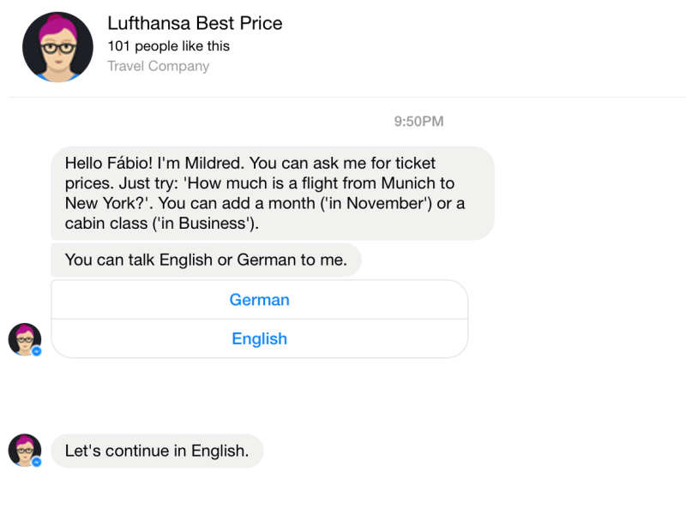Image resolution: width=686 pixels, height=514 pixels.
Task: Click the 'Travel Company' category label
Action: coord(158,66)
